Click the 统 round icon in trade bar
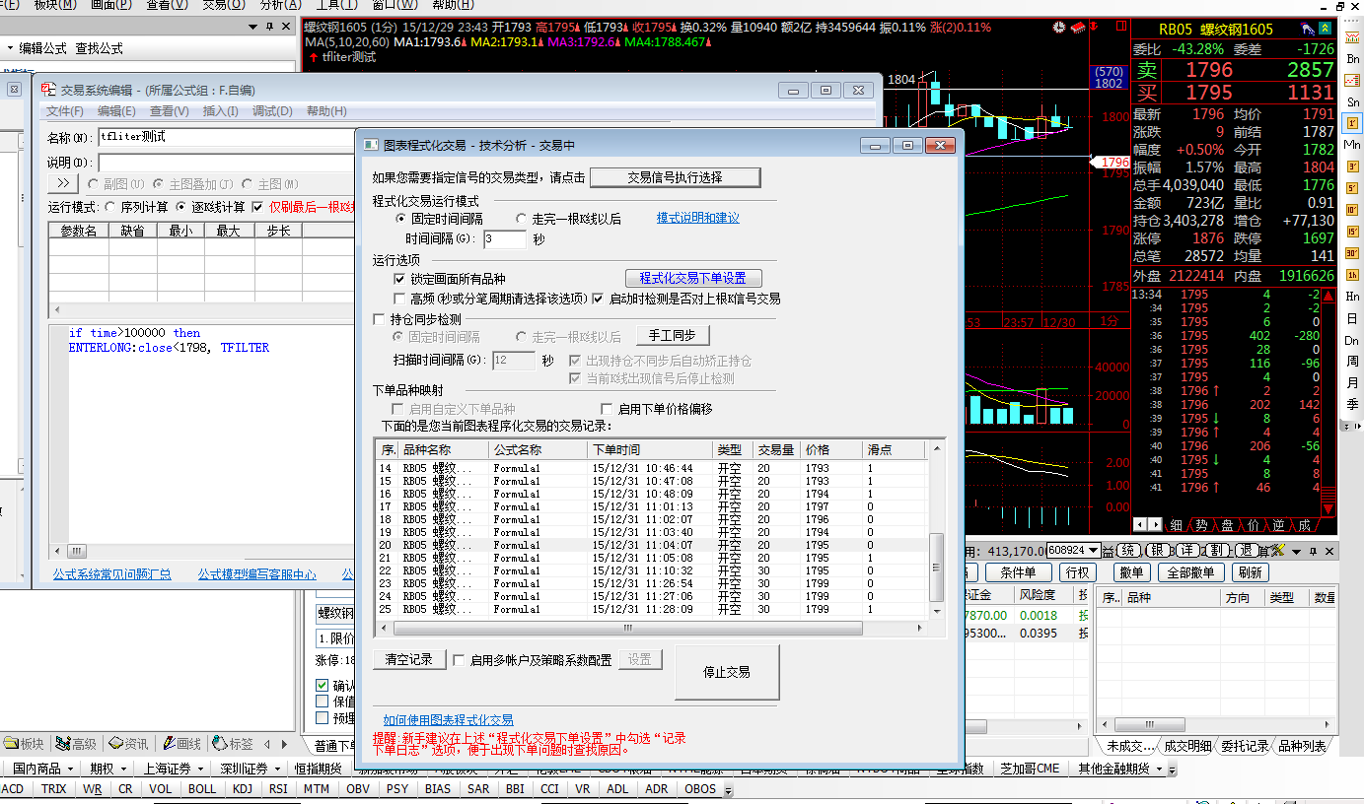 point(1129,550)
